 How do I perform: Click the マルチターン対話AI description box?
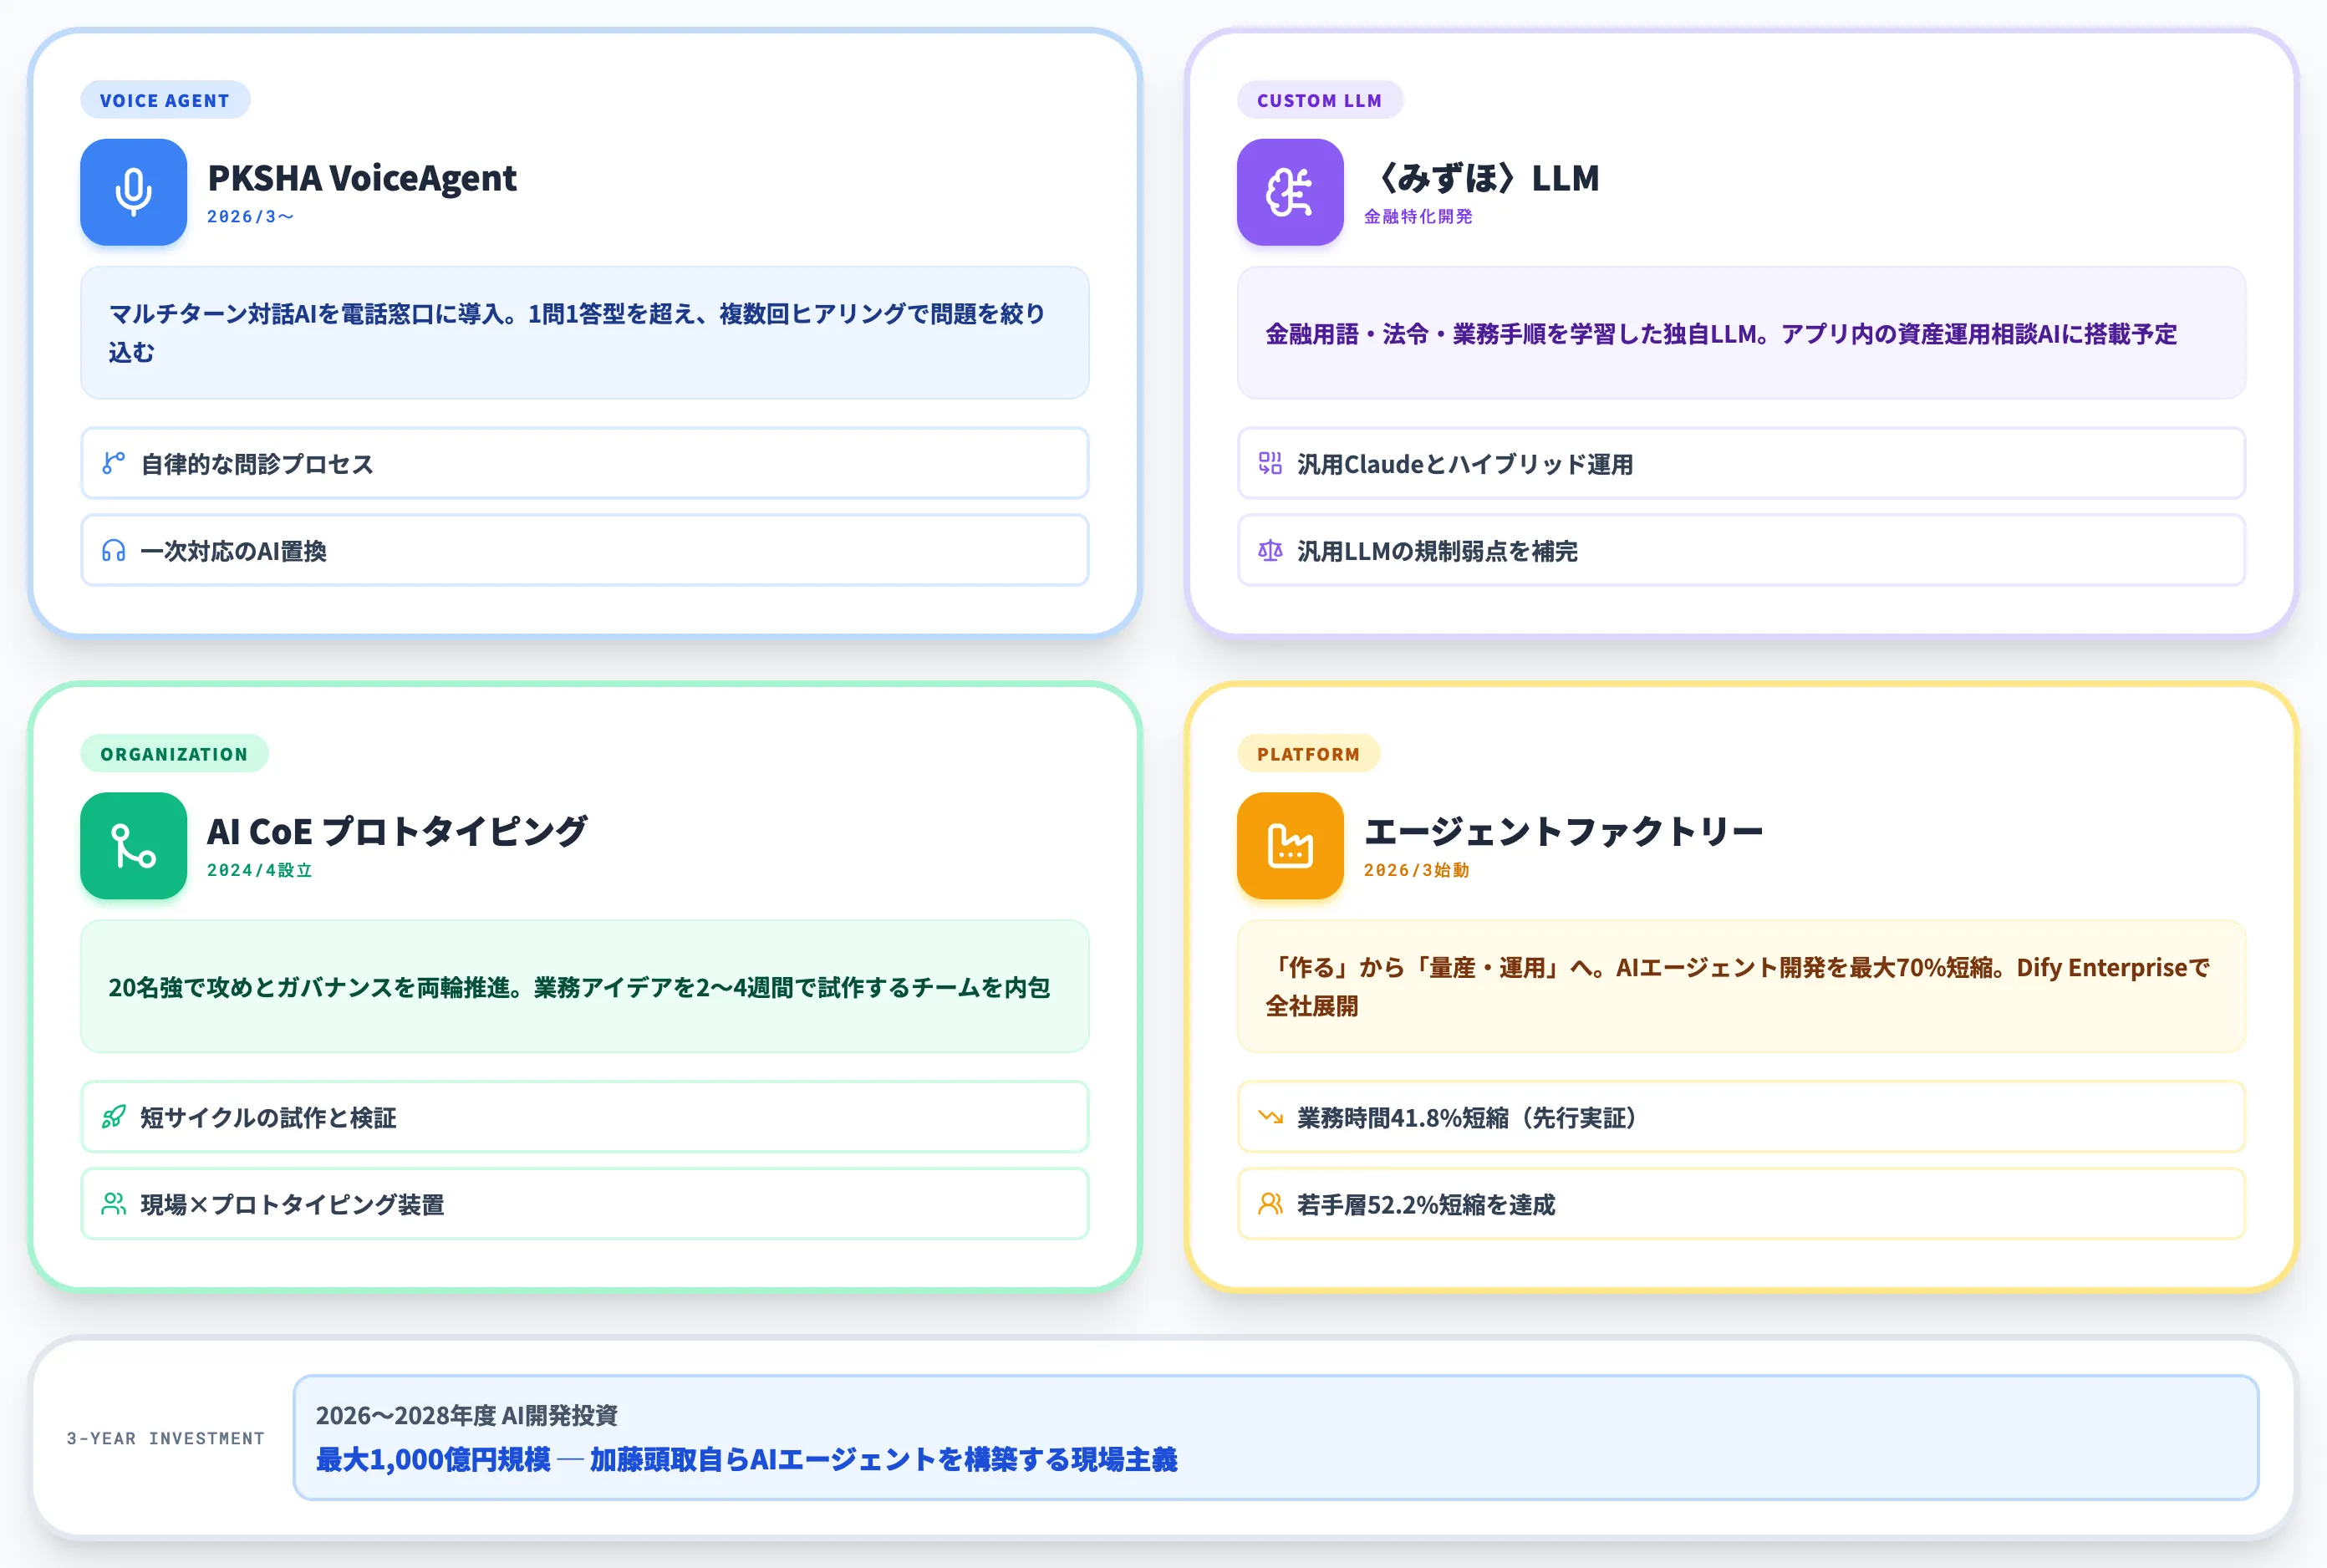pyautogui.click(x=585, y=333)
